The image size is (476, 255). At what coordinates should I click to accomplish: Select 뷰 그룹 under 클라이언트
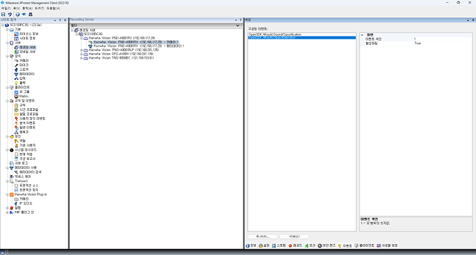[x=24, y=92]
